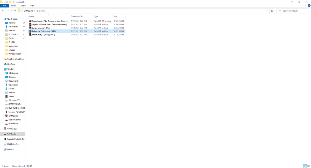Screen dimensions: 311x168
Task: Click gamecube in the address breadcrumb
Action: [41, 11]
